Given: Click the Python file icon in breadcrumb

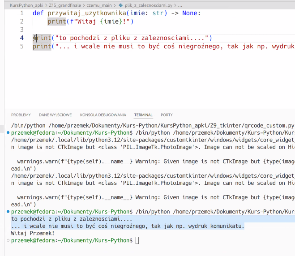Looking at the screenshot, I should (121, 5).
